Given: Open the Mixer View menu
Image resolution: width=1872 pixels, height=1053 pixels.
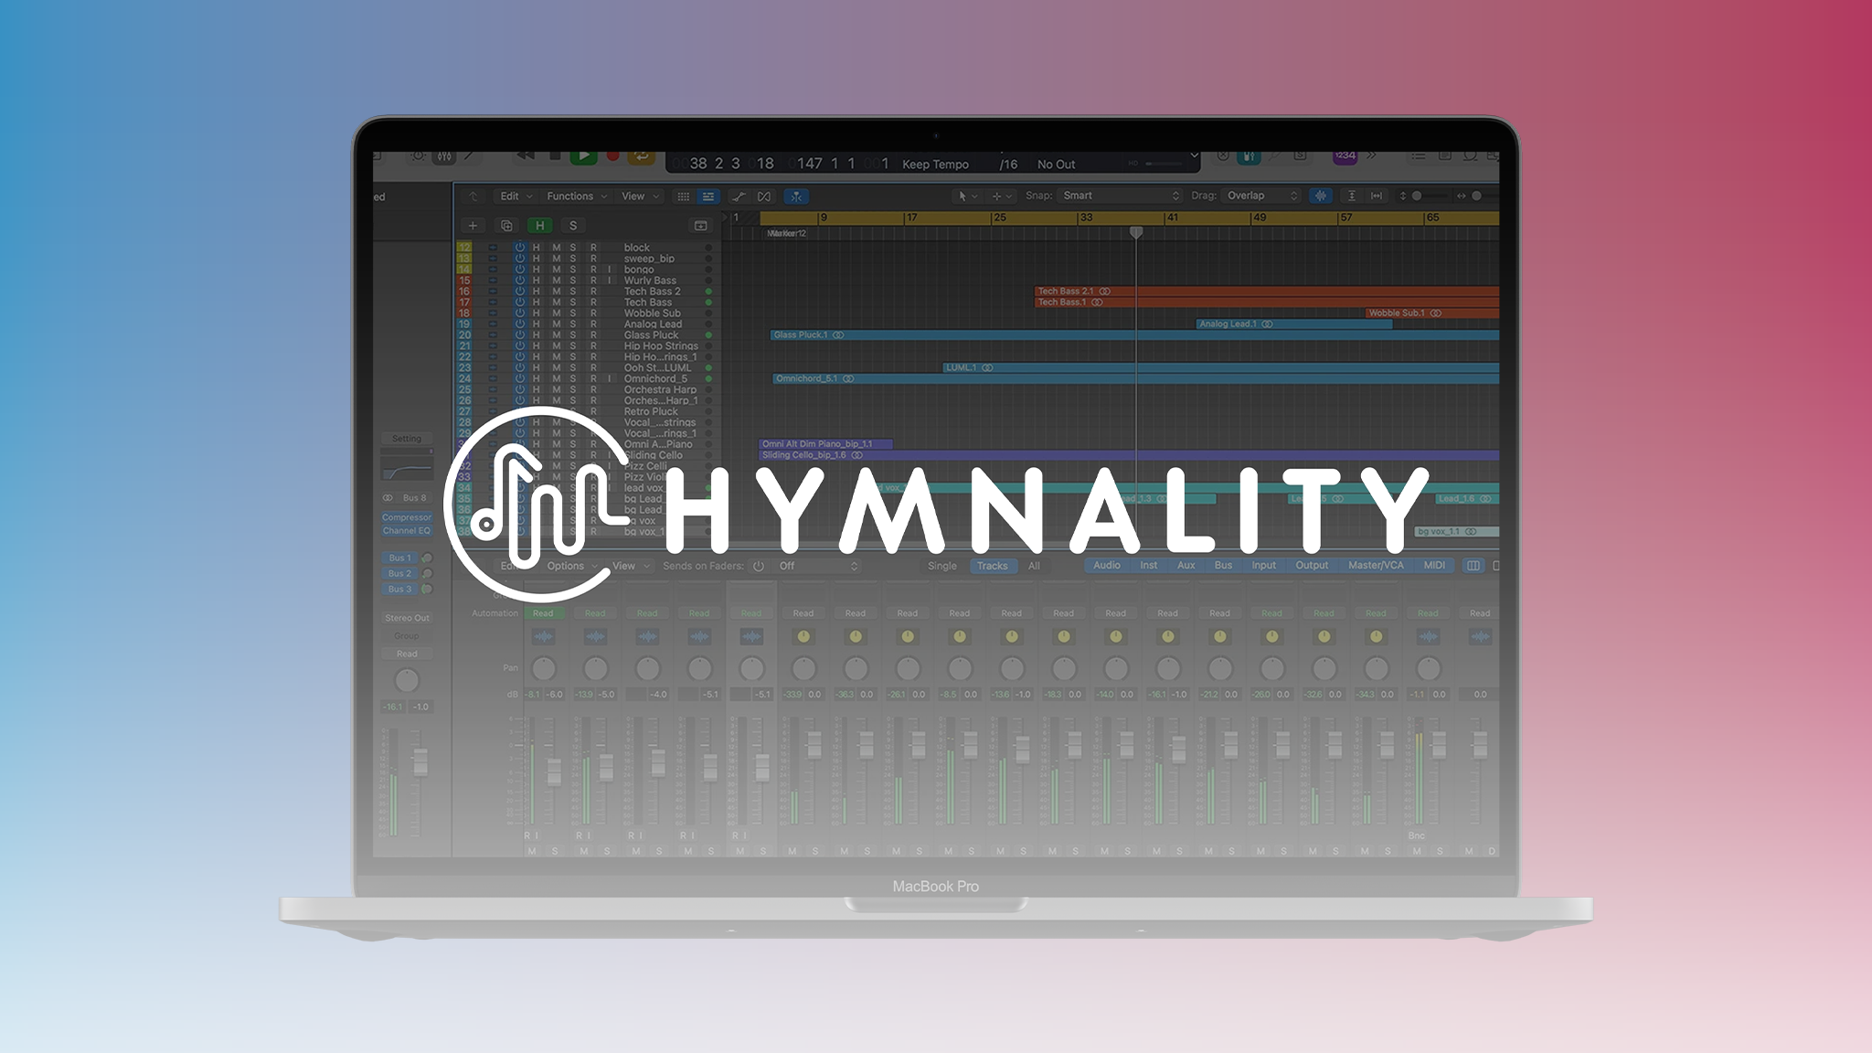Looking at the screenshot, I should (x=631, y=567).
